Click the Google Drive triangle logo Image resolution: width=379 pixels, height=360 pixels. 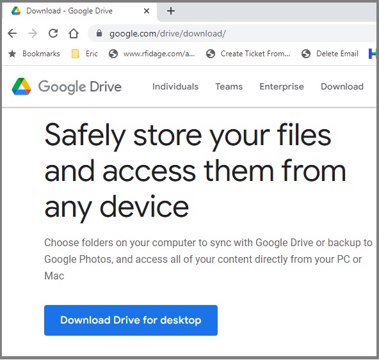(22, 86)
